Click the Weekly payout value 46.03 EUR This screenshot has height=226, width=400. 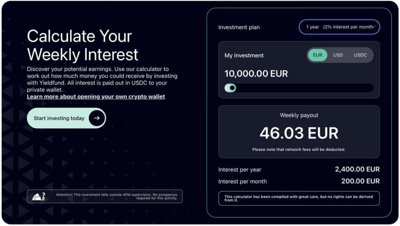tap(300, 133)
